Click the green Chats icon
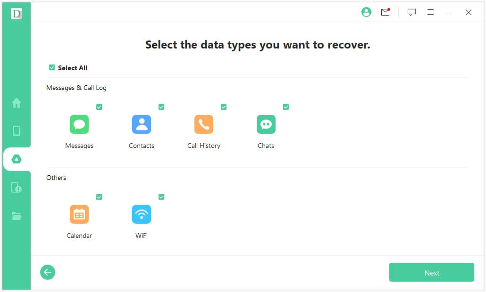486x292 pixels. pyautogui.click(x=266, y=124)
